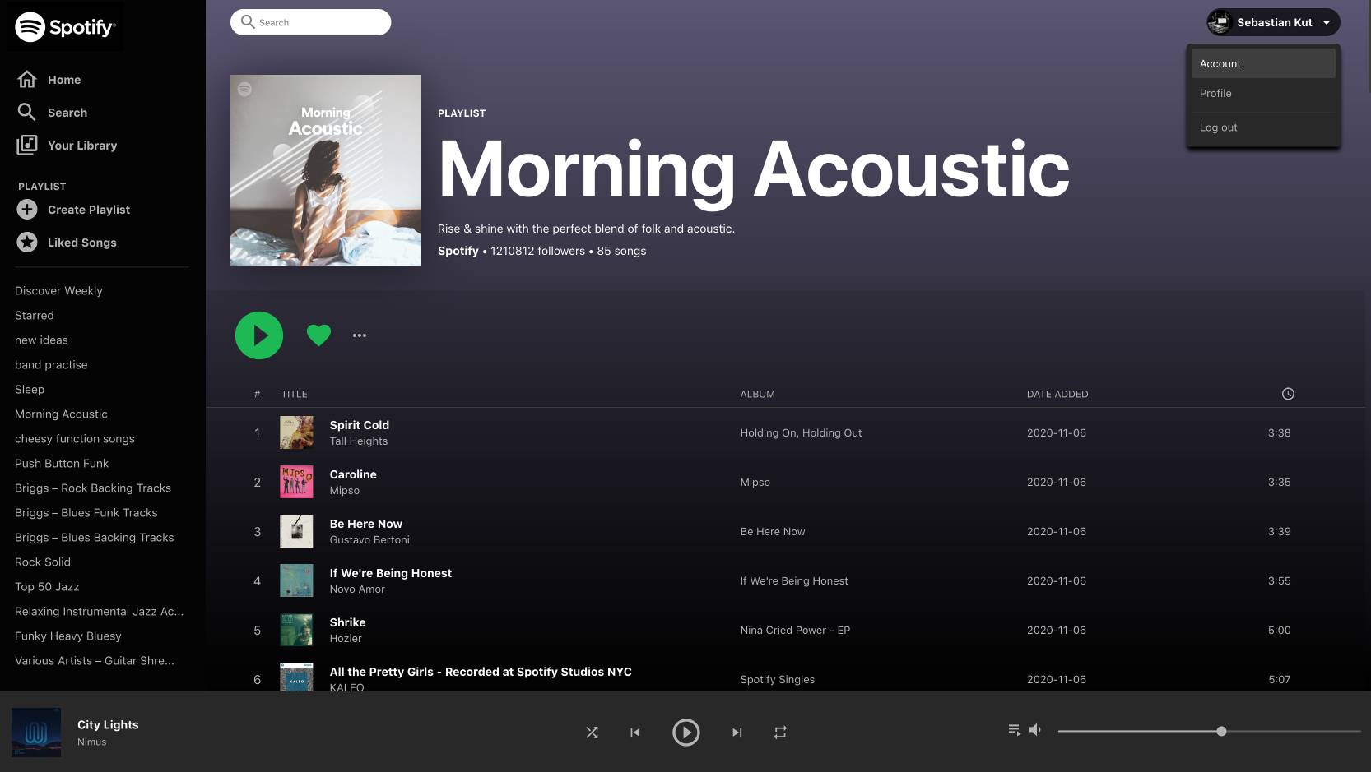Unlike the Morning Acoustic playlist heart
The height and width of the screenshot is (772, 1371).
point(318,335)
